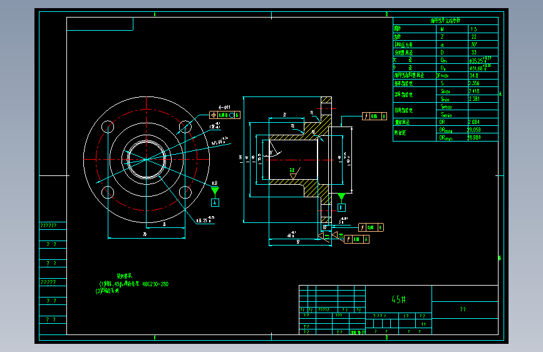Screen dimensions: 543x352
Task: Select the number 11 in the title block
Action: pos(423,324)
